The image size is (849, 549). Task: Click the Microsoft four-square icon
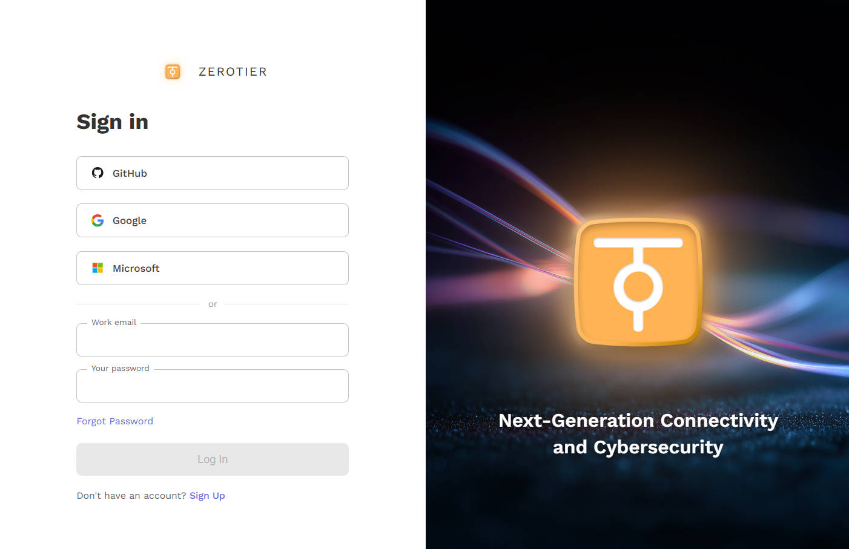point(97,268)
